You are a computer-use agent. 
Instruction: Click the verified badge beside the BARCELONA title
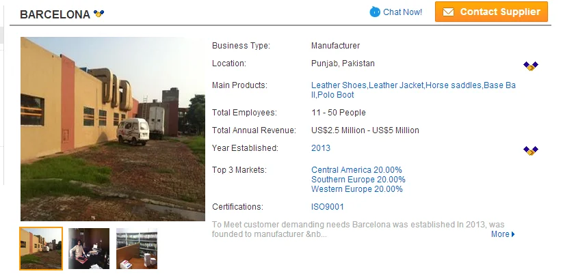click(99, 14)
